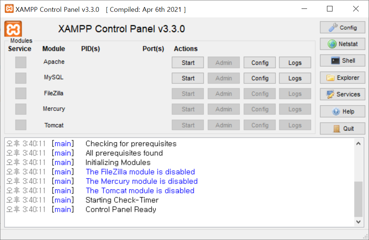Maximize the XAMPP Control Panel window
The width and height of the screenshot is (369, 240).
coord(330,9)
